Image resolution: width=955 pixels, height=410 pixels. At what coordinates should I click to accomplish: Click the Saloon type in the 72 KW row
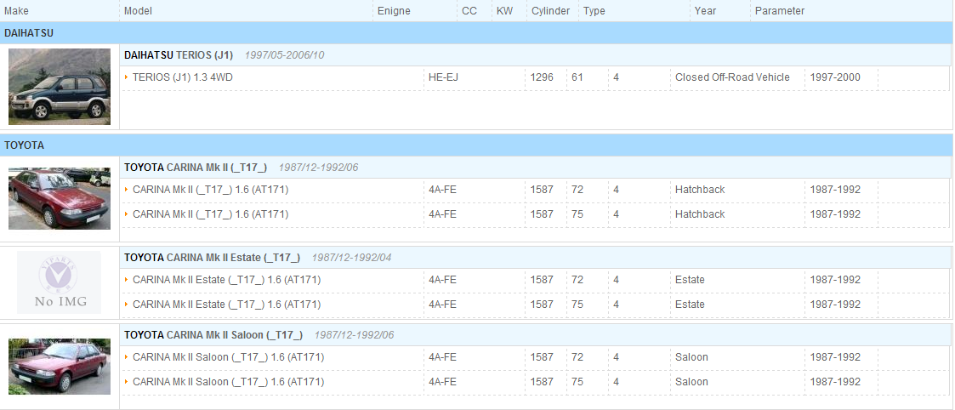click(x=692, y=357)
